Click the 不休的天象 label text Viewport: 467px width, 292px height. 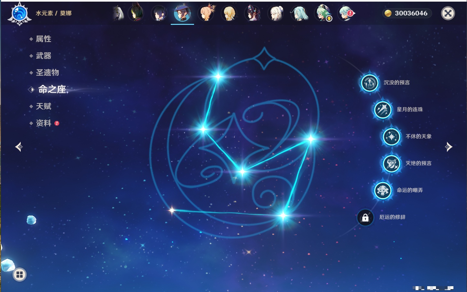418,136
